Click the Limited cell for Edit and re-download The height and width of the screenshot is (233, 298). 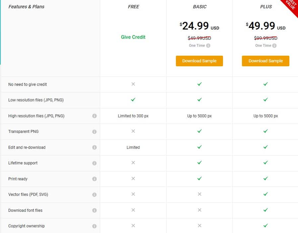pyautogui.click(x=133, y=147)
